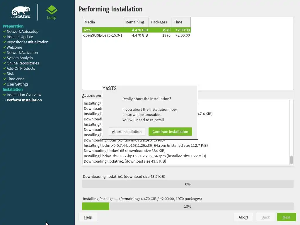Screen dimensions: 300x225
Task: Click the log line Downloading libdav1d5
Action: 125,151
